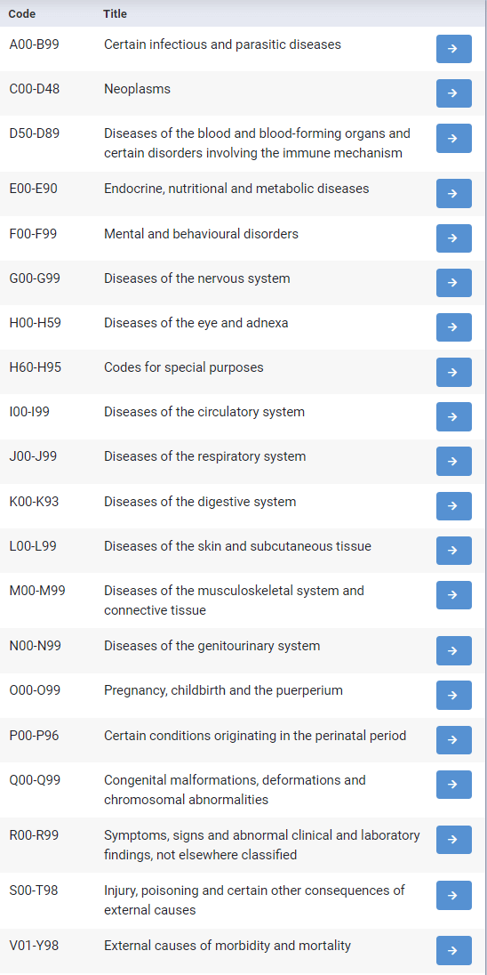Expand Diseases of the respiratory system chapter
This screenshot has height=975, width=487.
pos(453,462)
